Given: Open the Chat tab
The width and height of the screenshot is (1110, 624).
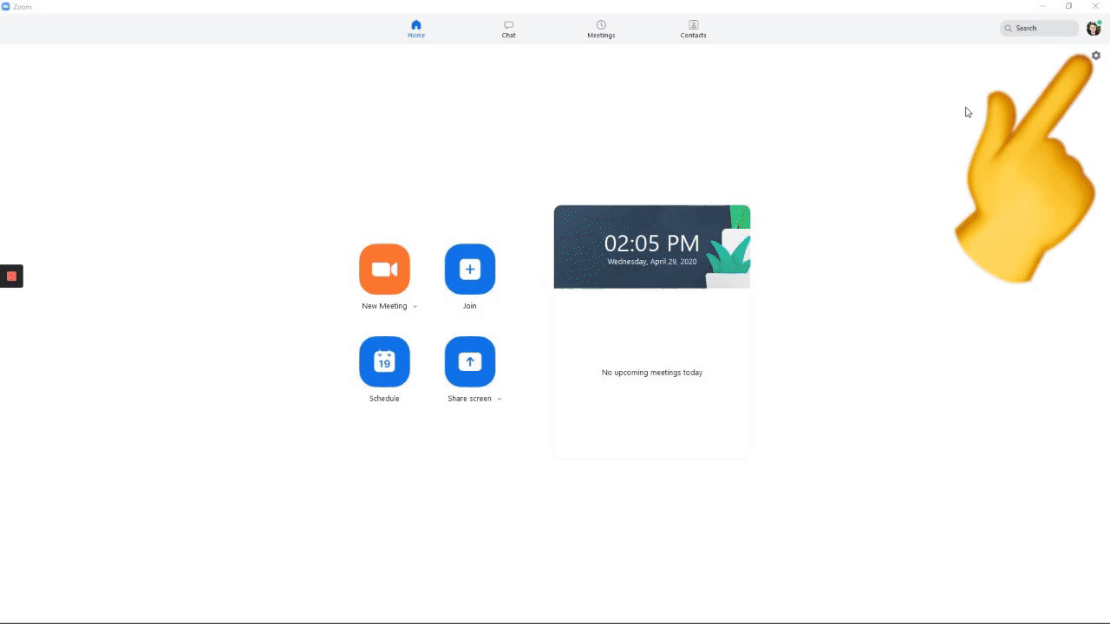Looking at the screenshot, I should pos(509,29).
